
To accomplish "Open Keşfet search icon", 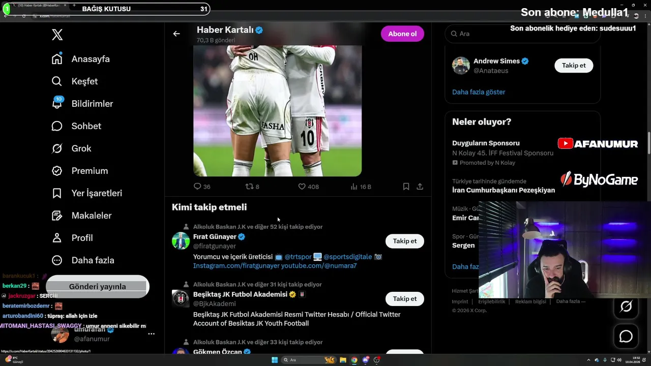I will click(x=57, y=81).
